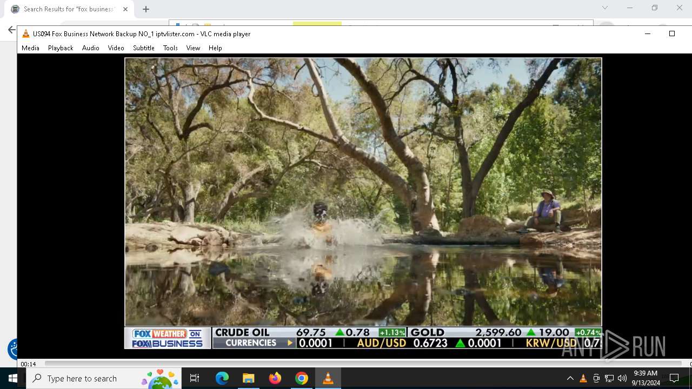Select the VLC taskbar icon
The width and height of the screenshot is (692, 389).
pos(328,378)
